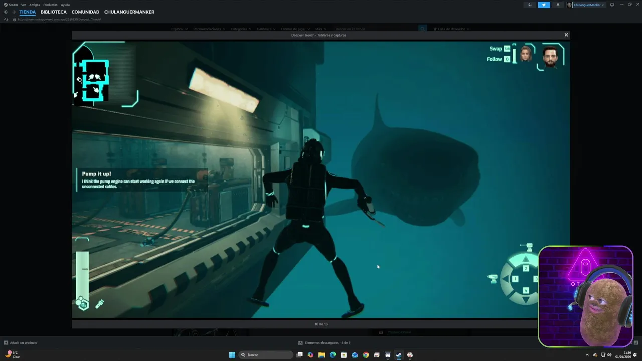The width and height of the screenshot is (642, 361).
Task: Open the Ver menu
Action: click(23, 5)
